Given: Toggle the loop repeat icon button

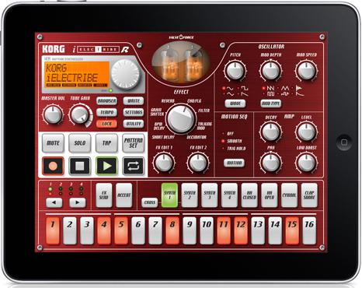Looking at the screenshot, I should tap(134, 166).
